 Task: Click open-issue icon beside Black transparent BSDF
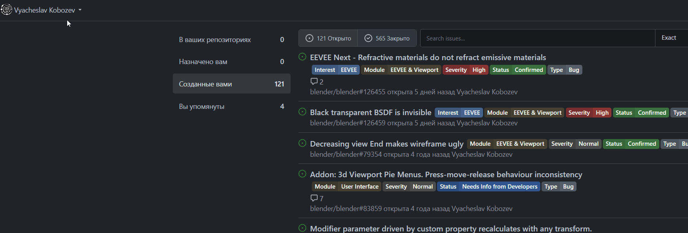click(x=302, y=112)
